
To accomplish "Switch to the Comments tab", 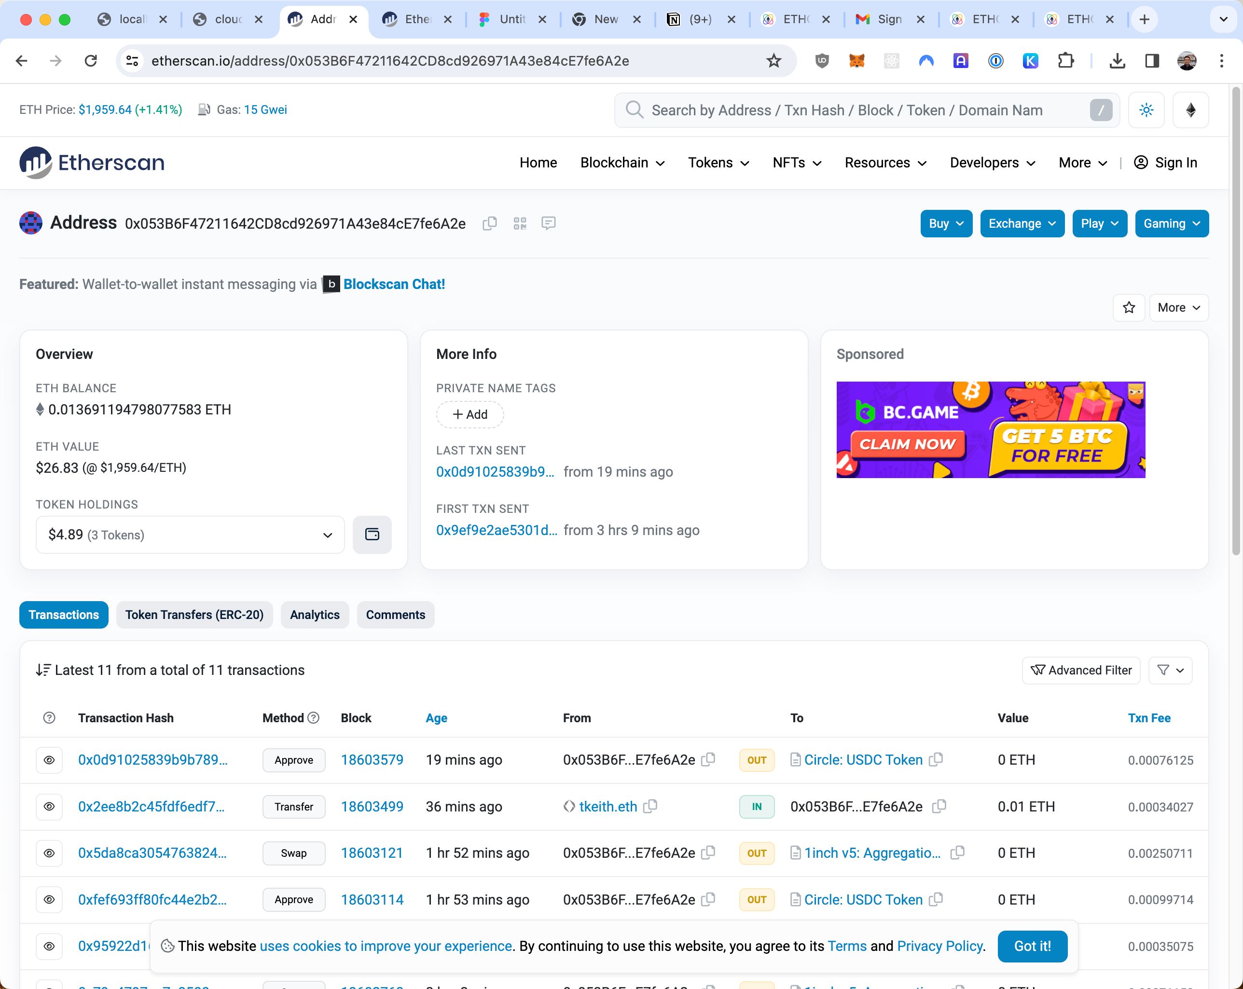I will coord(396,615).
